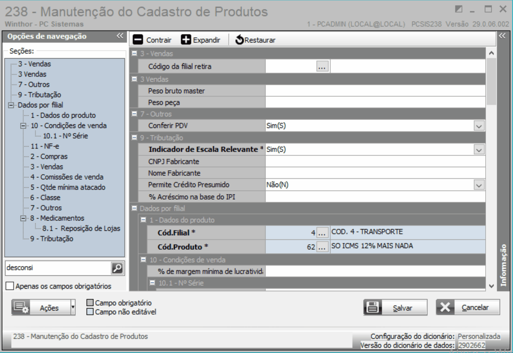Click the Contrair minus icon
The image size is (513, 353).
pyautogui.click(x=138, y=39)
